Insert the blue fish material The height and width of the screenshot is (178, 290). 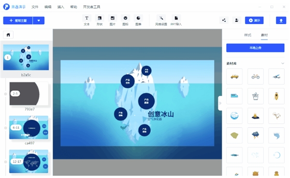click(234, 155)
